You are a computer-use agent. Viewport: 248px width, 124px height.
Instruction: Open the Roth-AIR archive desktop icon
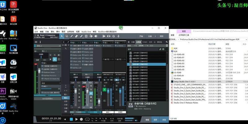pyautogui.click(x=13, y=35)
